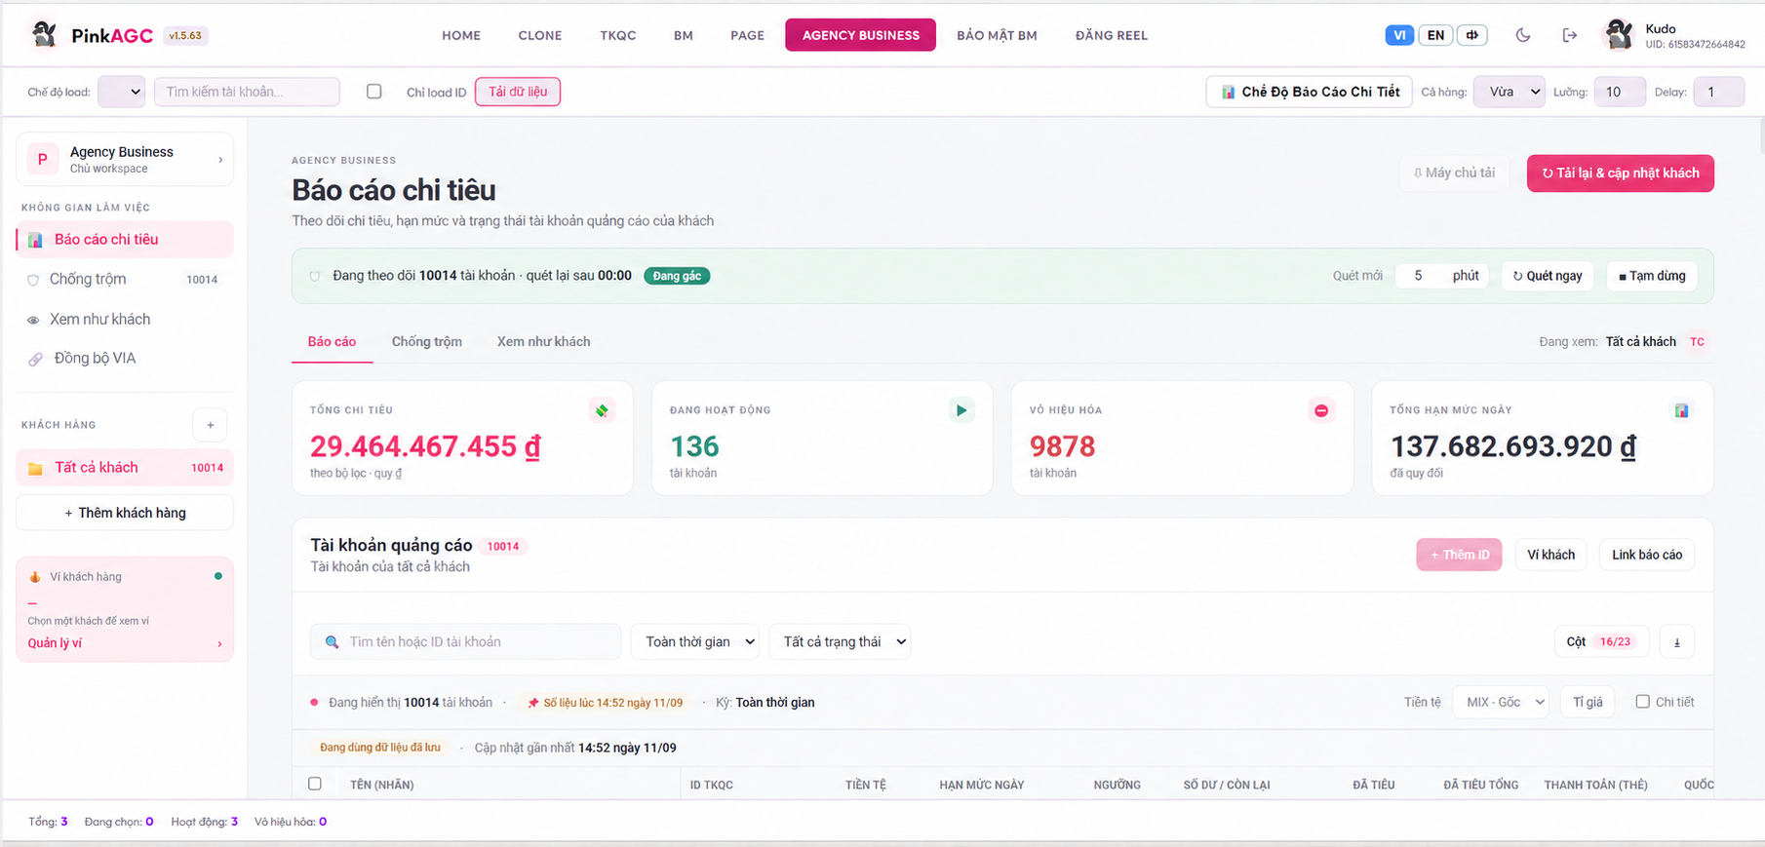Click the shield icon in monitoring banner
The width and height of the screenshot is (1765, 847).
tap(314, 276)
